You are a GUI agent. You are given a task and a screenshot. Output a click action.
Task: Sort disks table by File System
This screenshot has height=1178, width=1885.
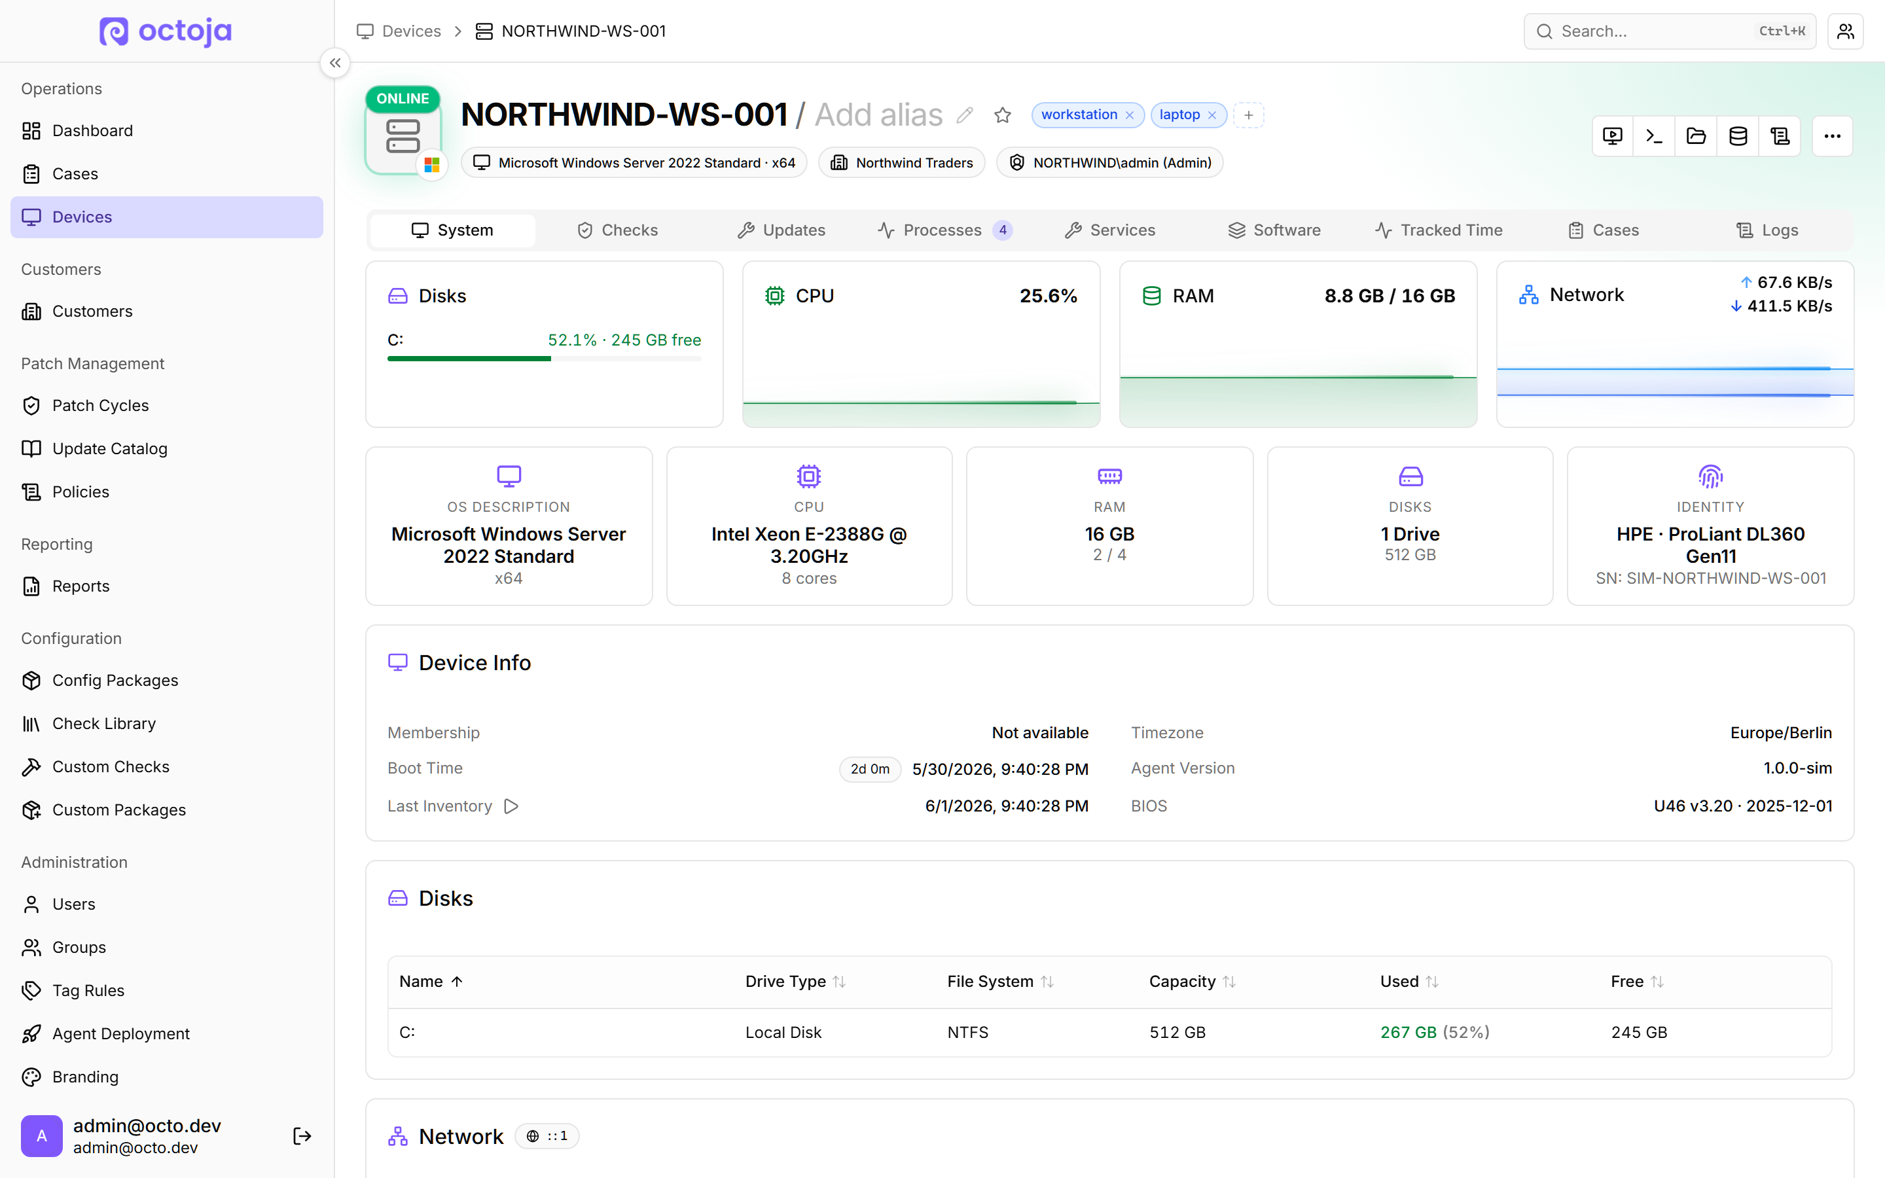(x=1000, y=982)
